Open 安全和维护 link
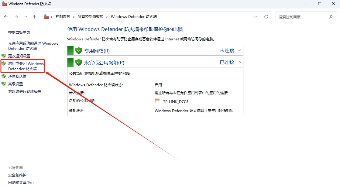Screen dimensions: 340x191 click(x=17, y=175)
